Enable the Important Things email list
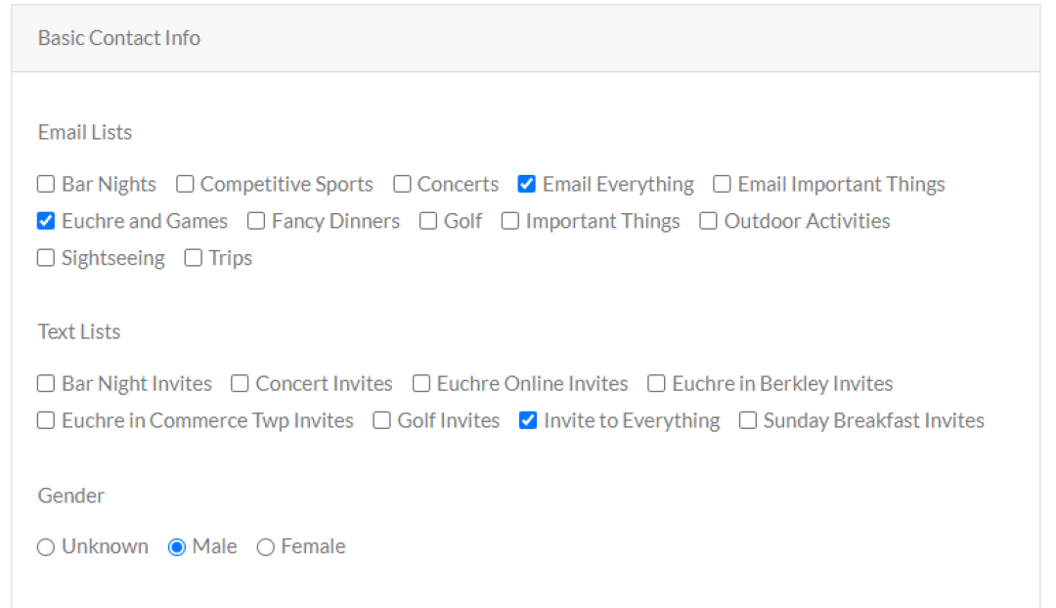Viewport: 1056px width, 608px height. pyautogui.click(x=509, y=221)
